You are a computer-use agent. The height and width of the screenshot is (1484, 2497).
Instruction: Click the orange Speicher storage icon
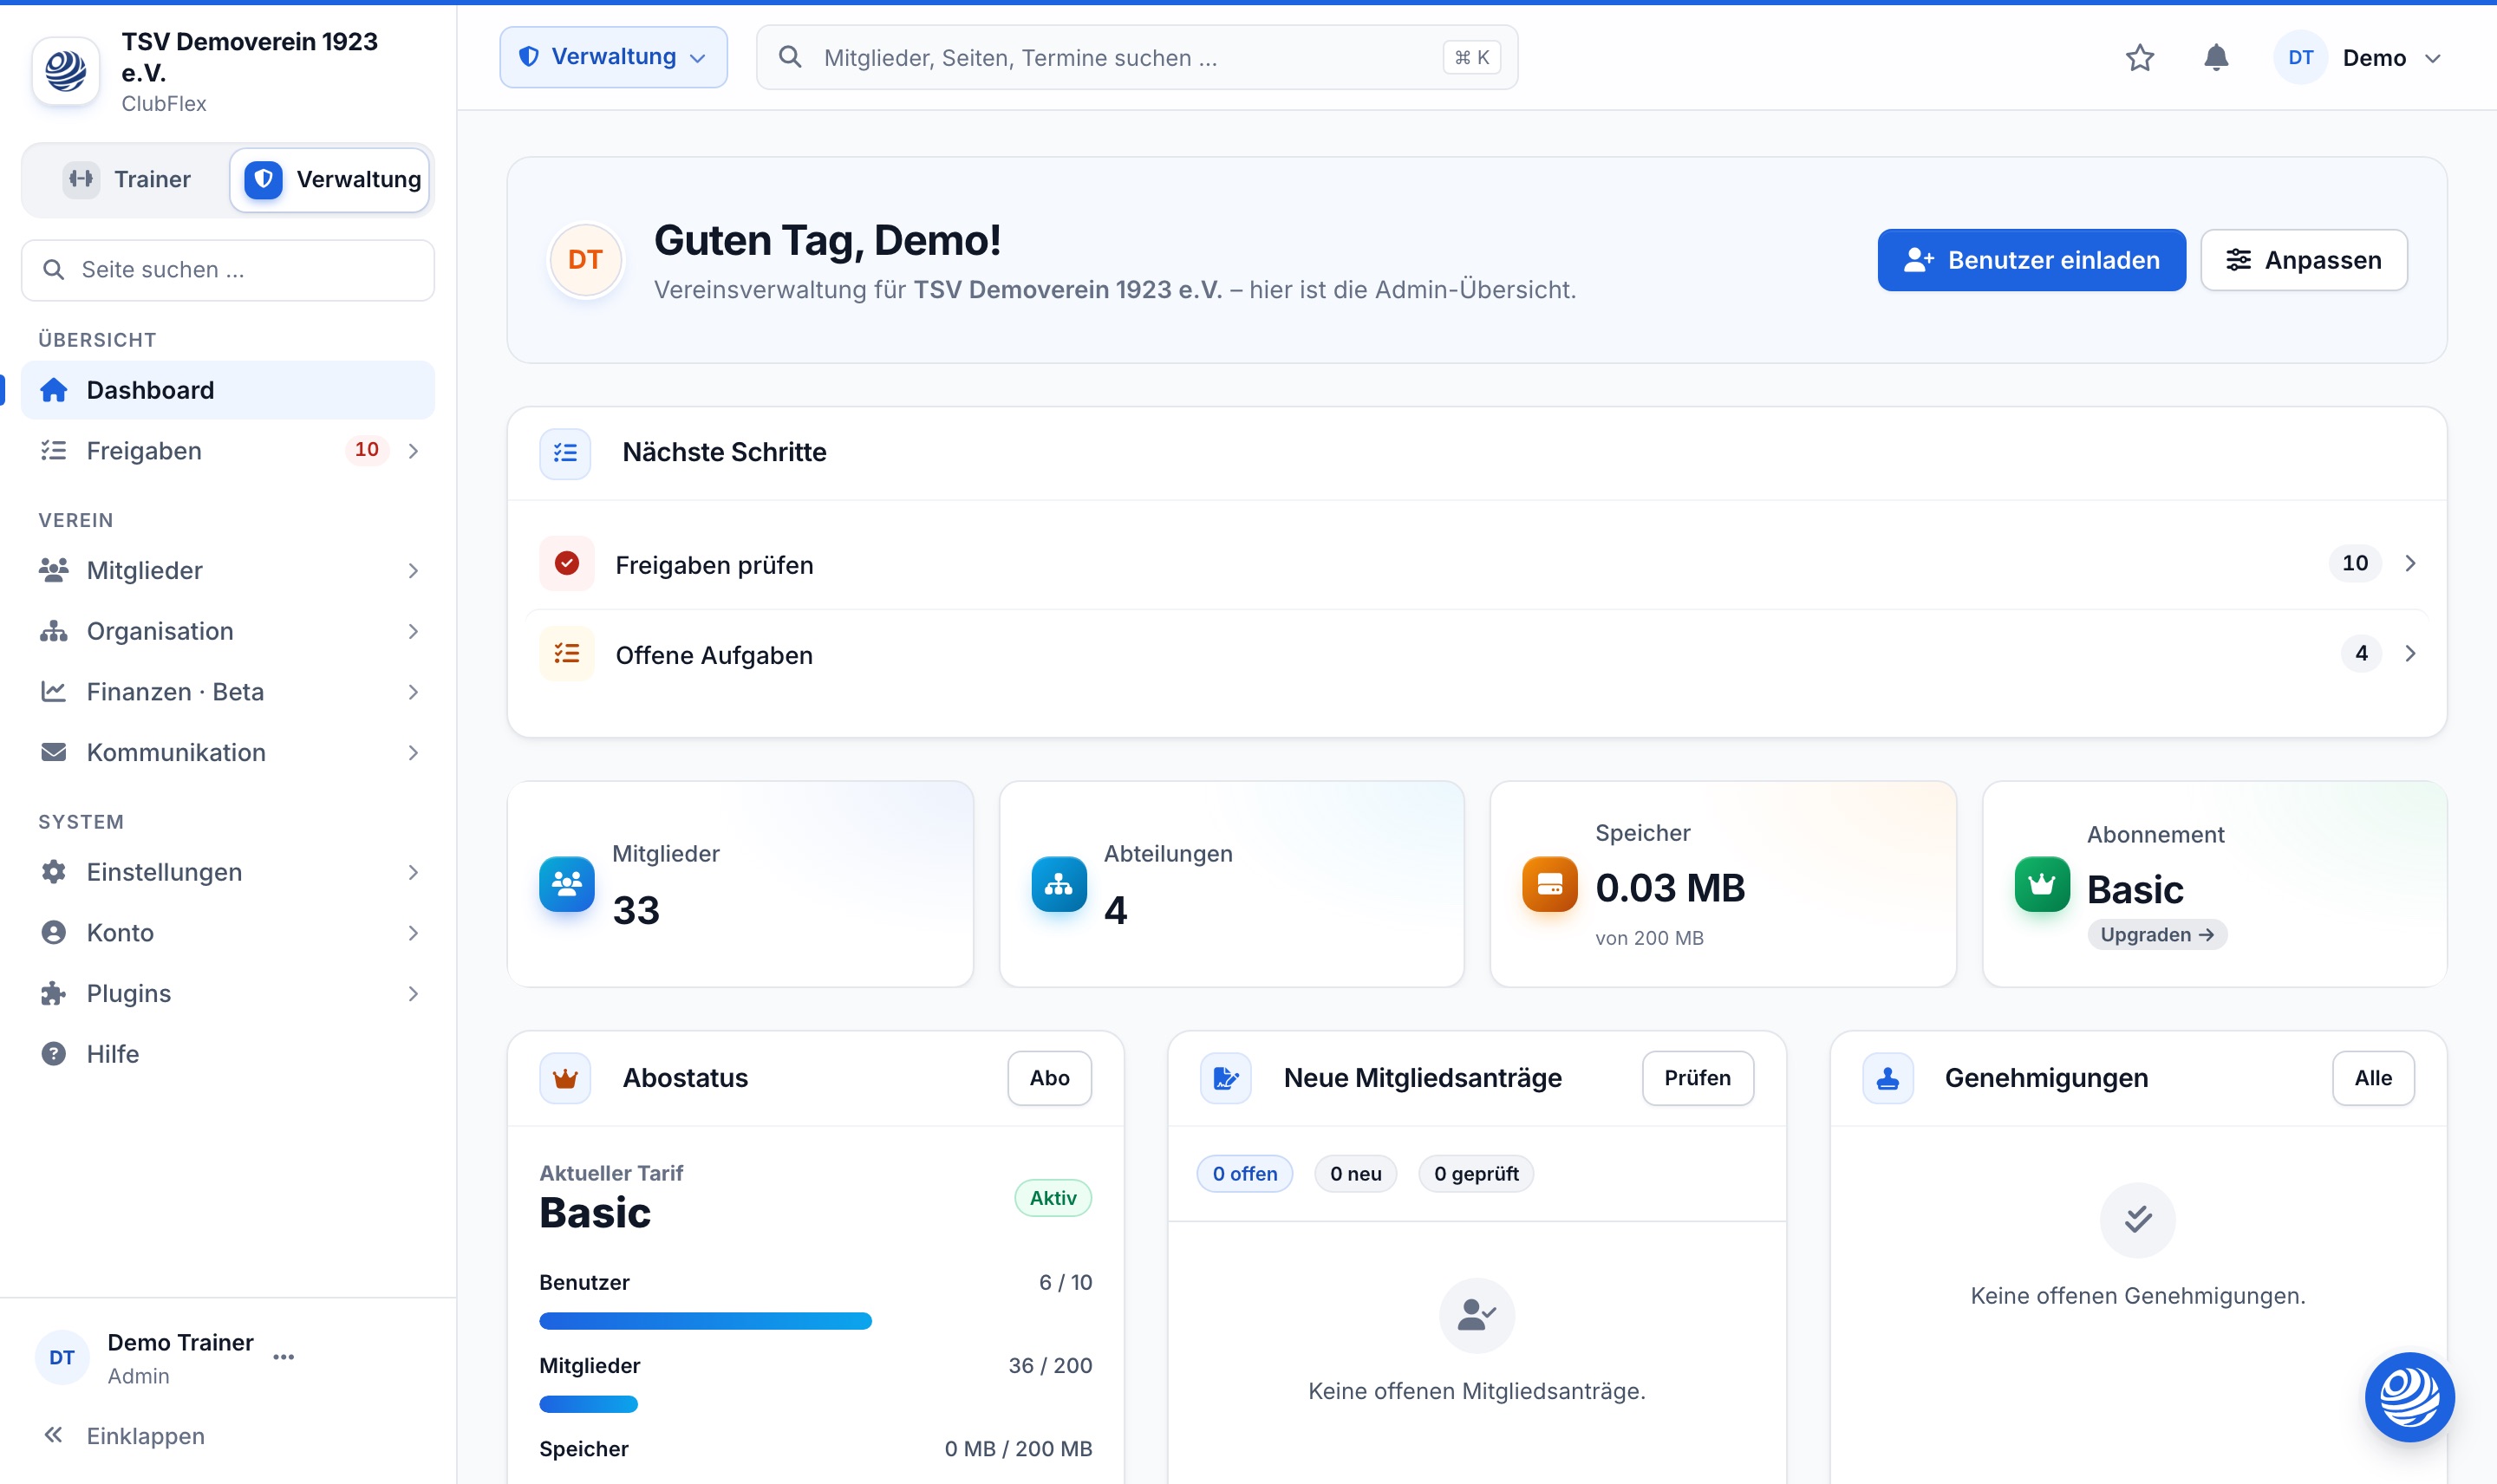coord(1550,884)
